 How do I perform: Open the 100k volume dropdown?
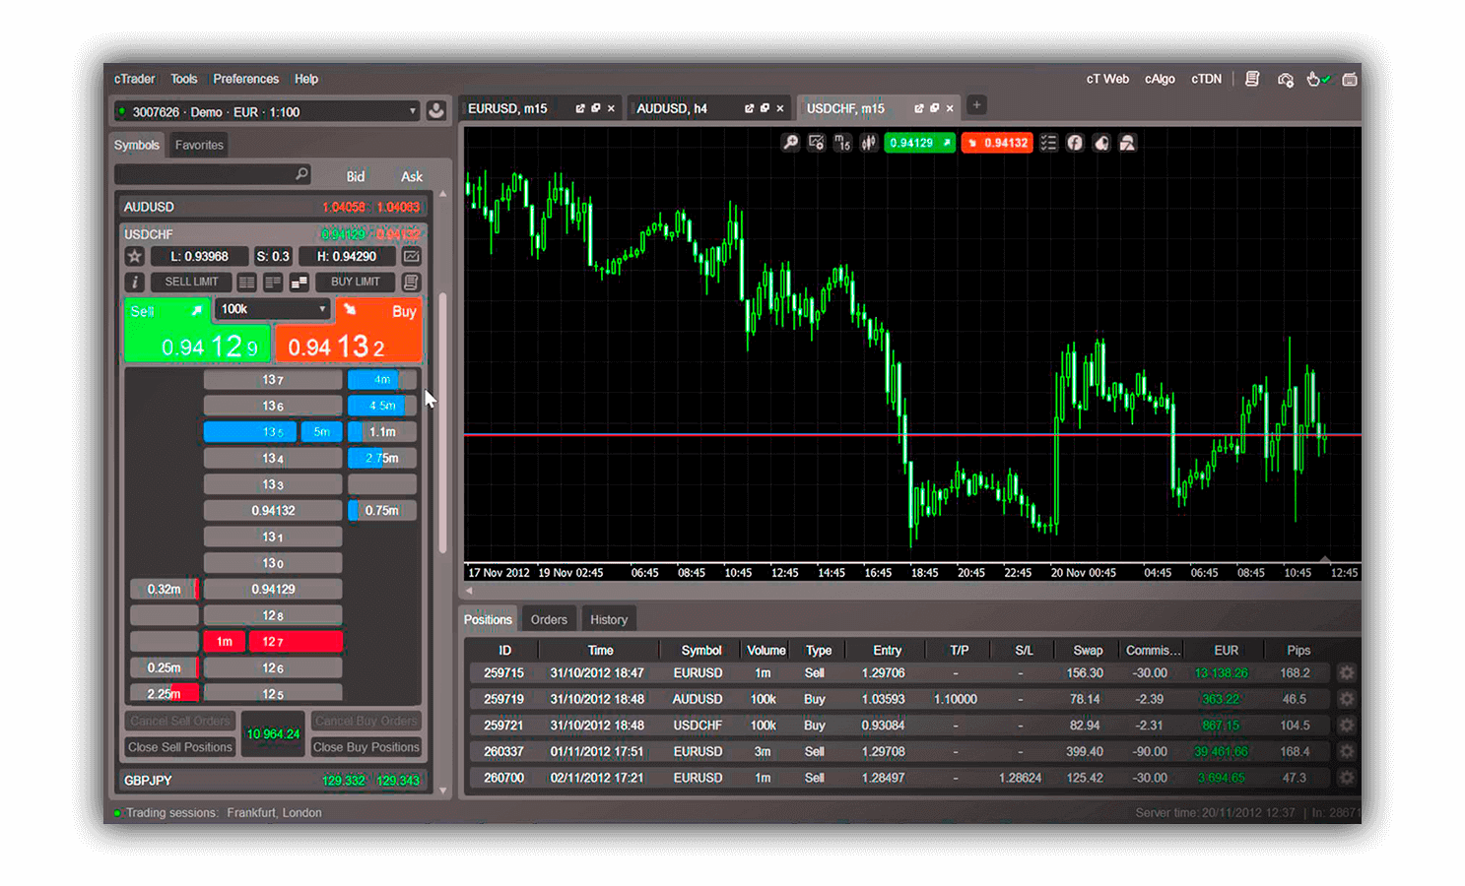(x=272, y=309)
